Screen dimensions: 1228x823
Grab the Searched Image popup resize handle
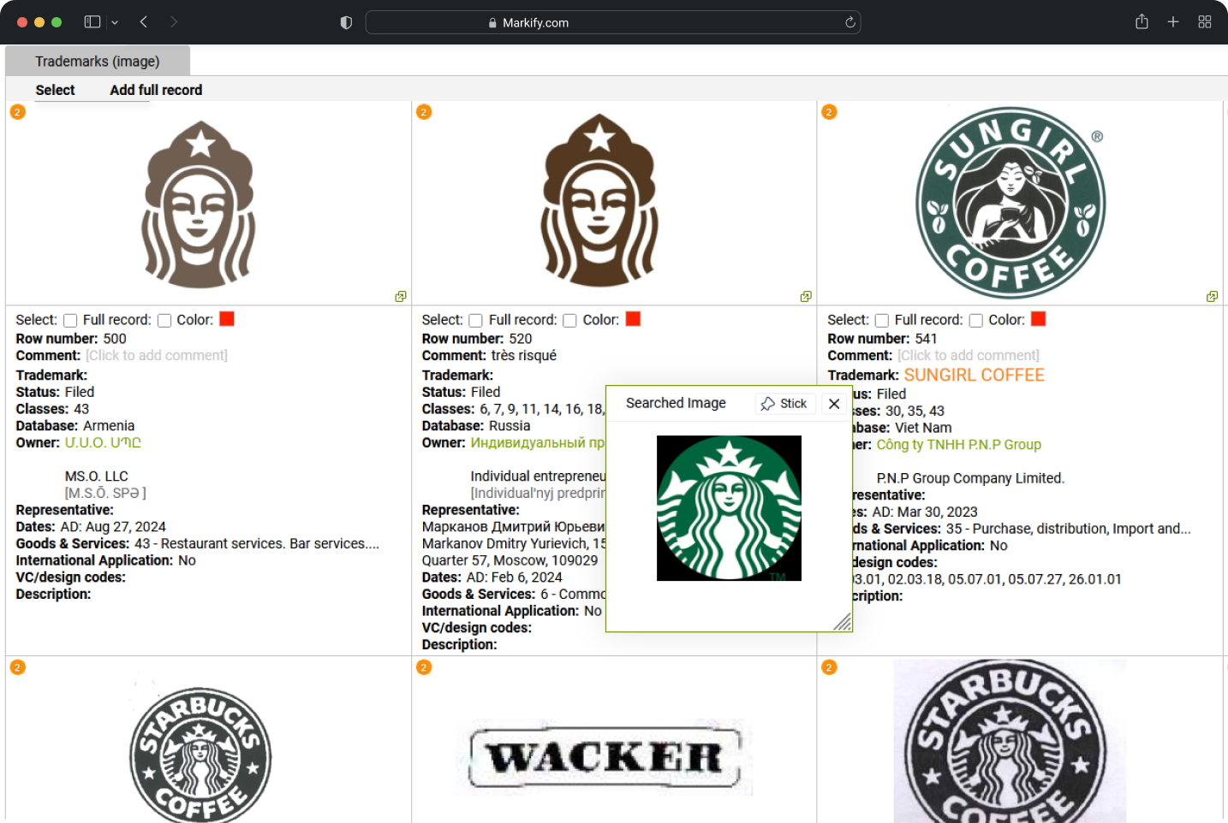[843, 622]
